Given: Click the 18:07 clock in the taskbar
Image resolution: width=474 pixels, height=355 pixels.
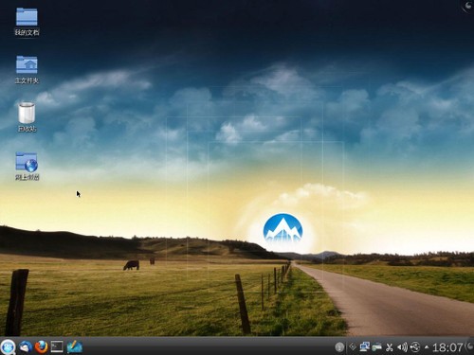Looking at the screenshot, I should pos(447,347).
